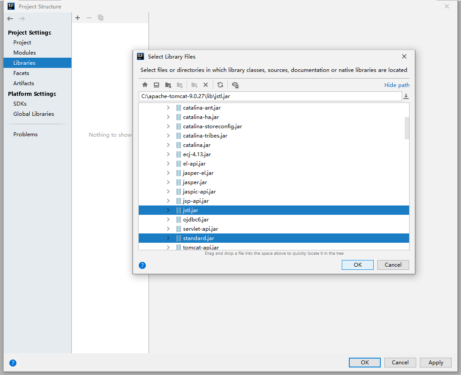Copy the selected library

click(x=101, y=18)
